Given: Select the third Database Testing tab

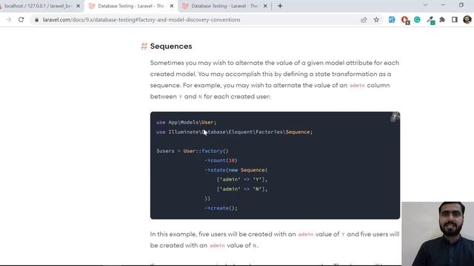Looking at the screenshot, I should [x=224, y=6].
